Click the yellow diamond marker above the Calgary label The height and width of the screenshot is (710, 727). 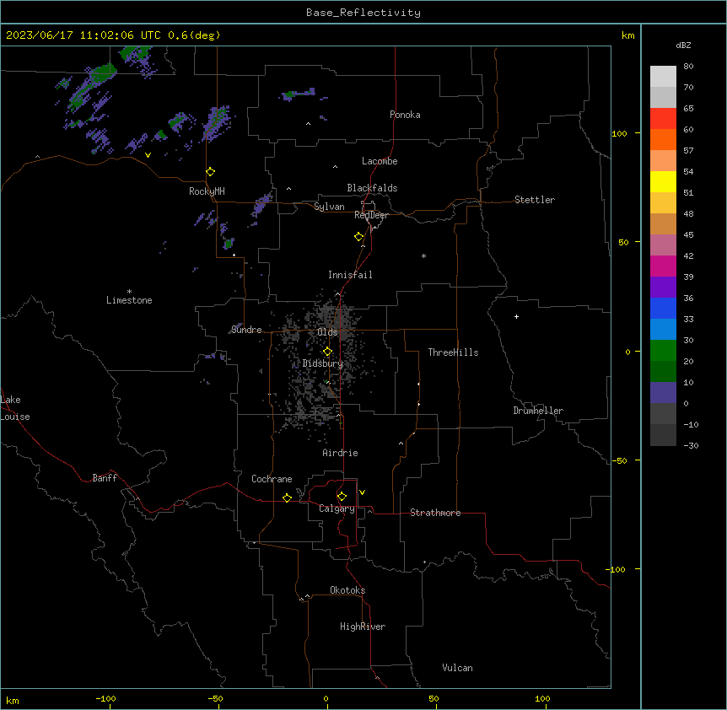(x=342, y=497)
